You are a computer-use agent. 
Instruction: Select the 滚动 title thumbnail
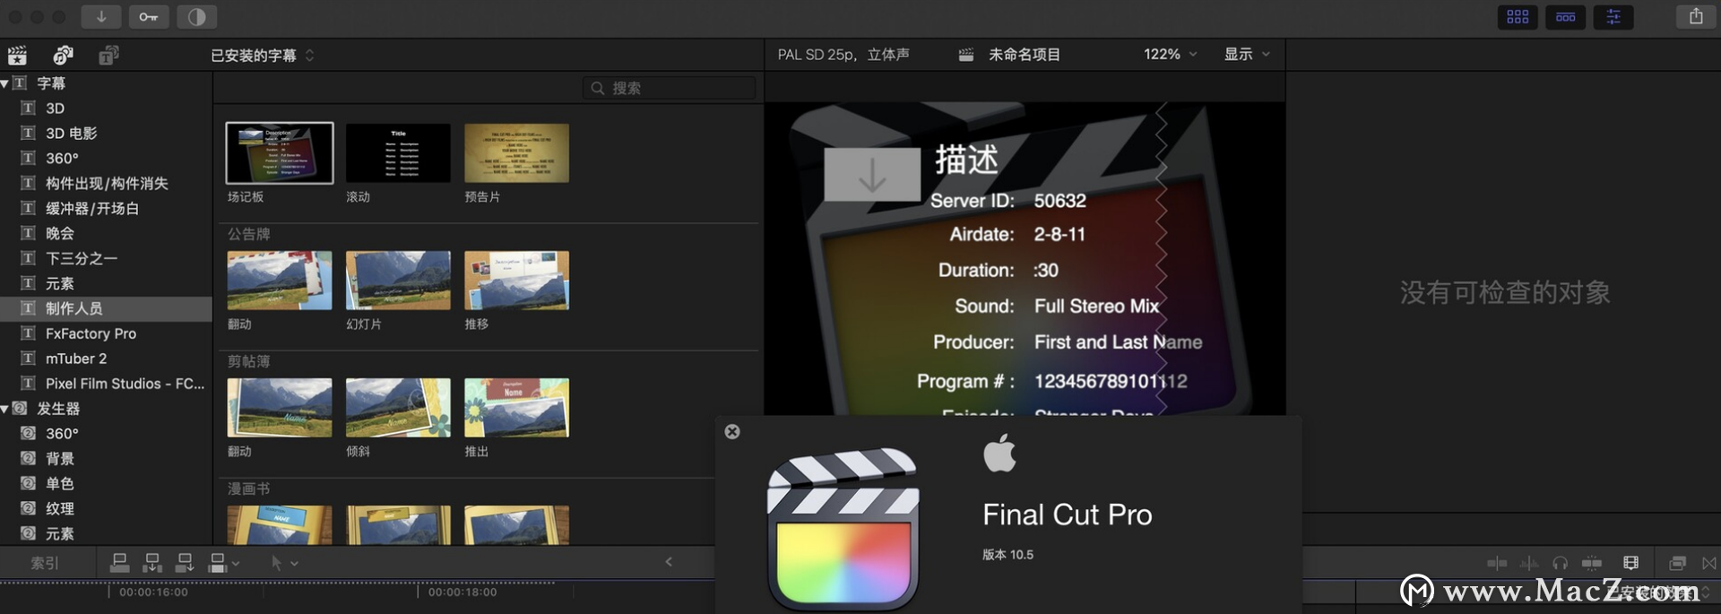tap(398, 153)
